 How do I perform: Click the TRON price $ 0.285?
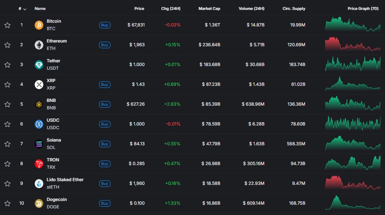pyautogui.click(x=137, y=164)
